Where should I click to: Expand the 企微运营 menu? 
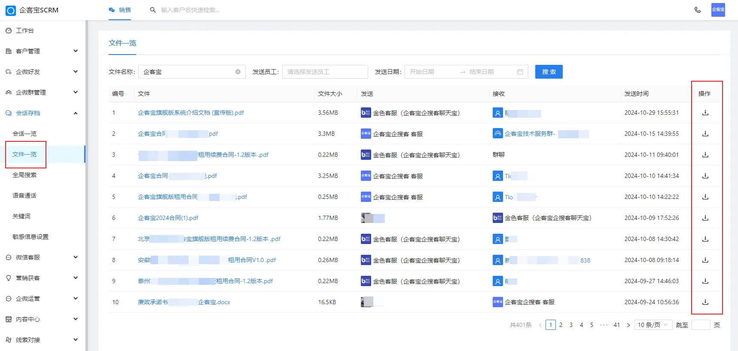pos(76,299)
